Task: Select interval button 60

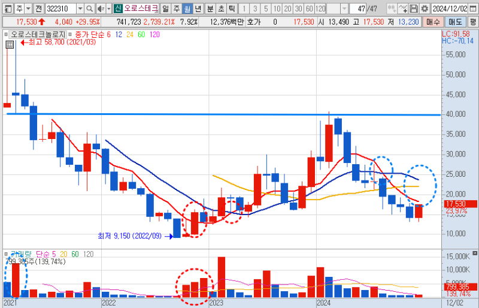Action: point(310,8)
